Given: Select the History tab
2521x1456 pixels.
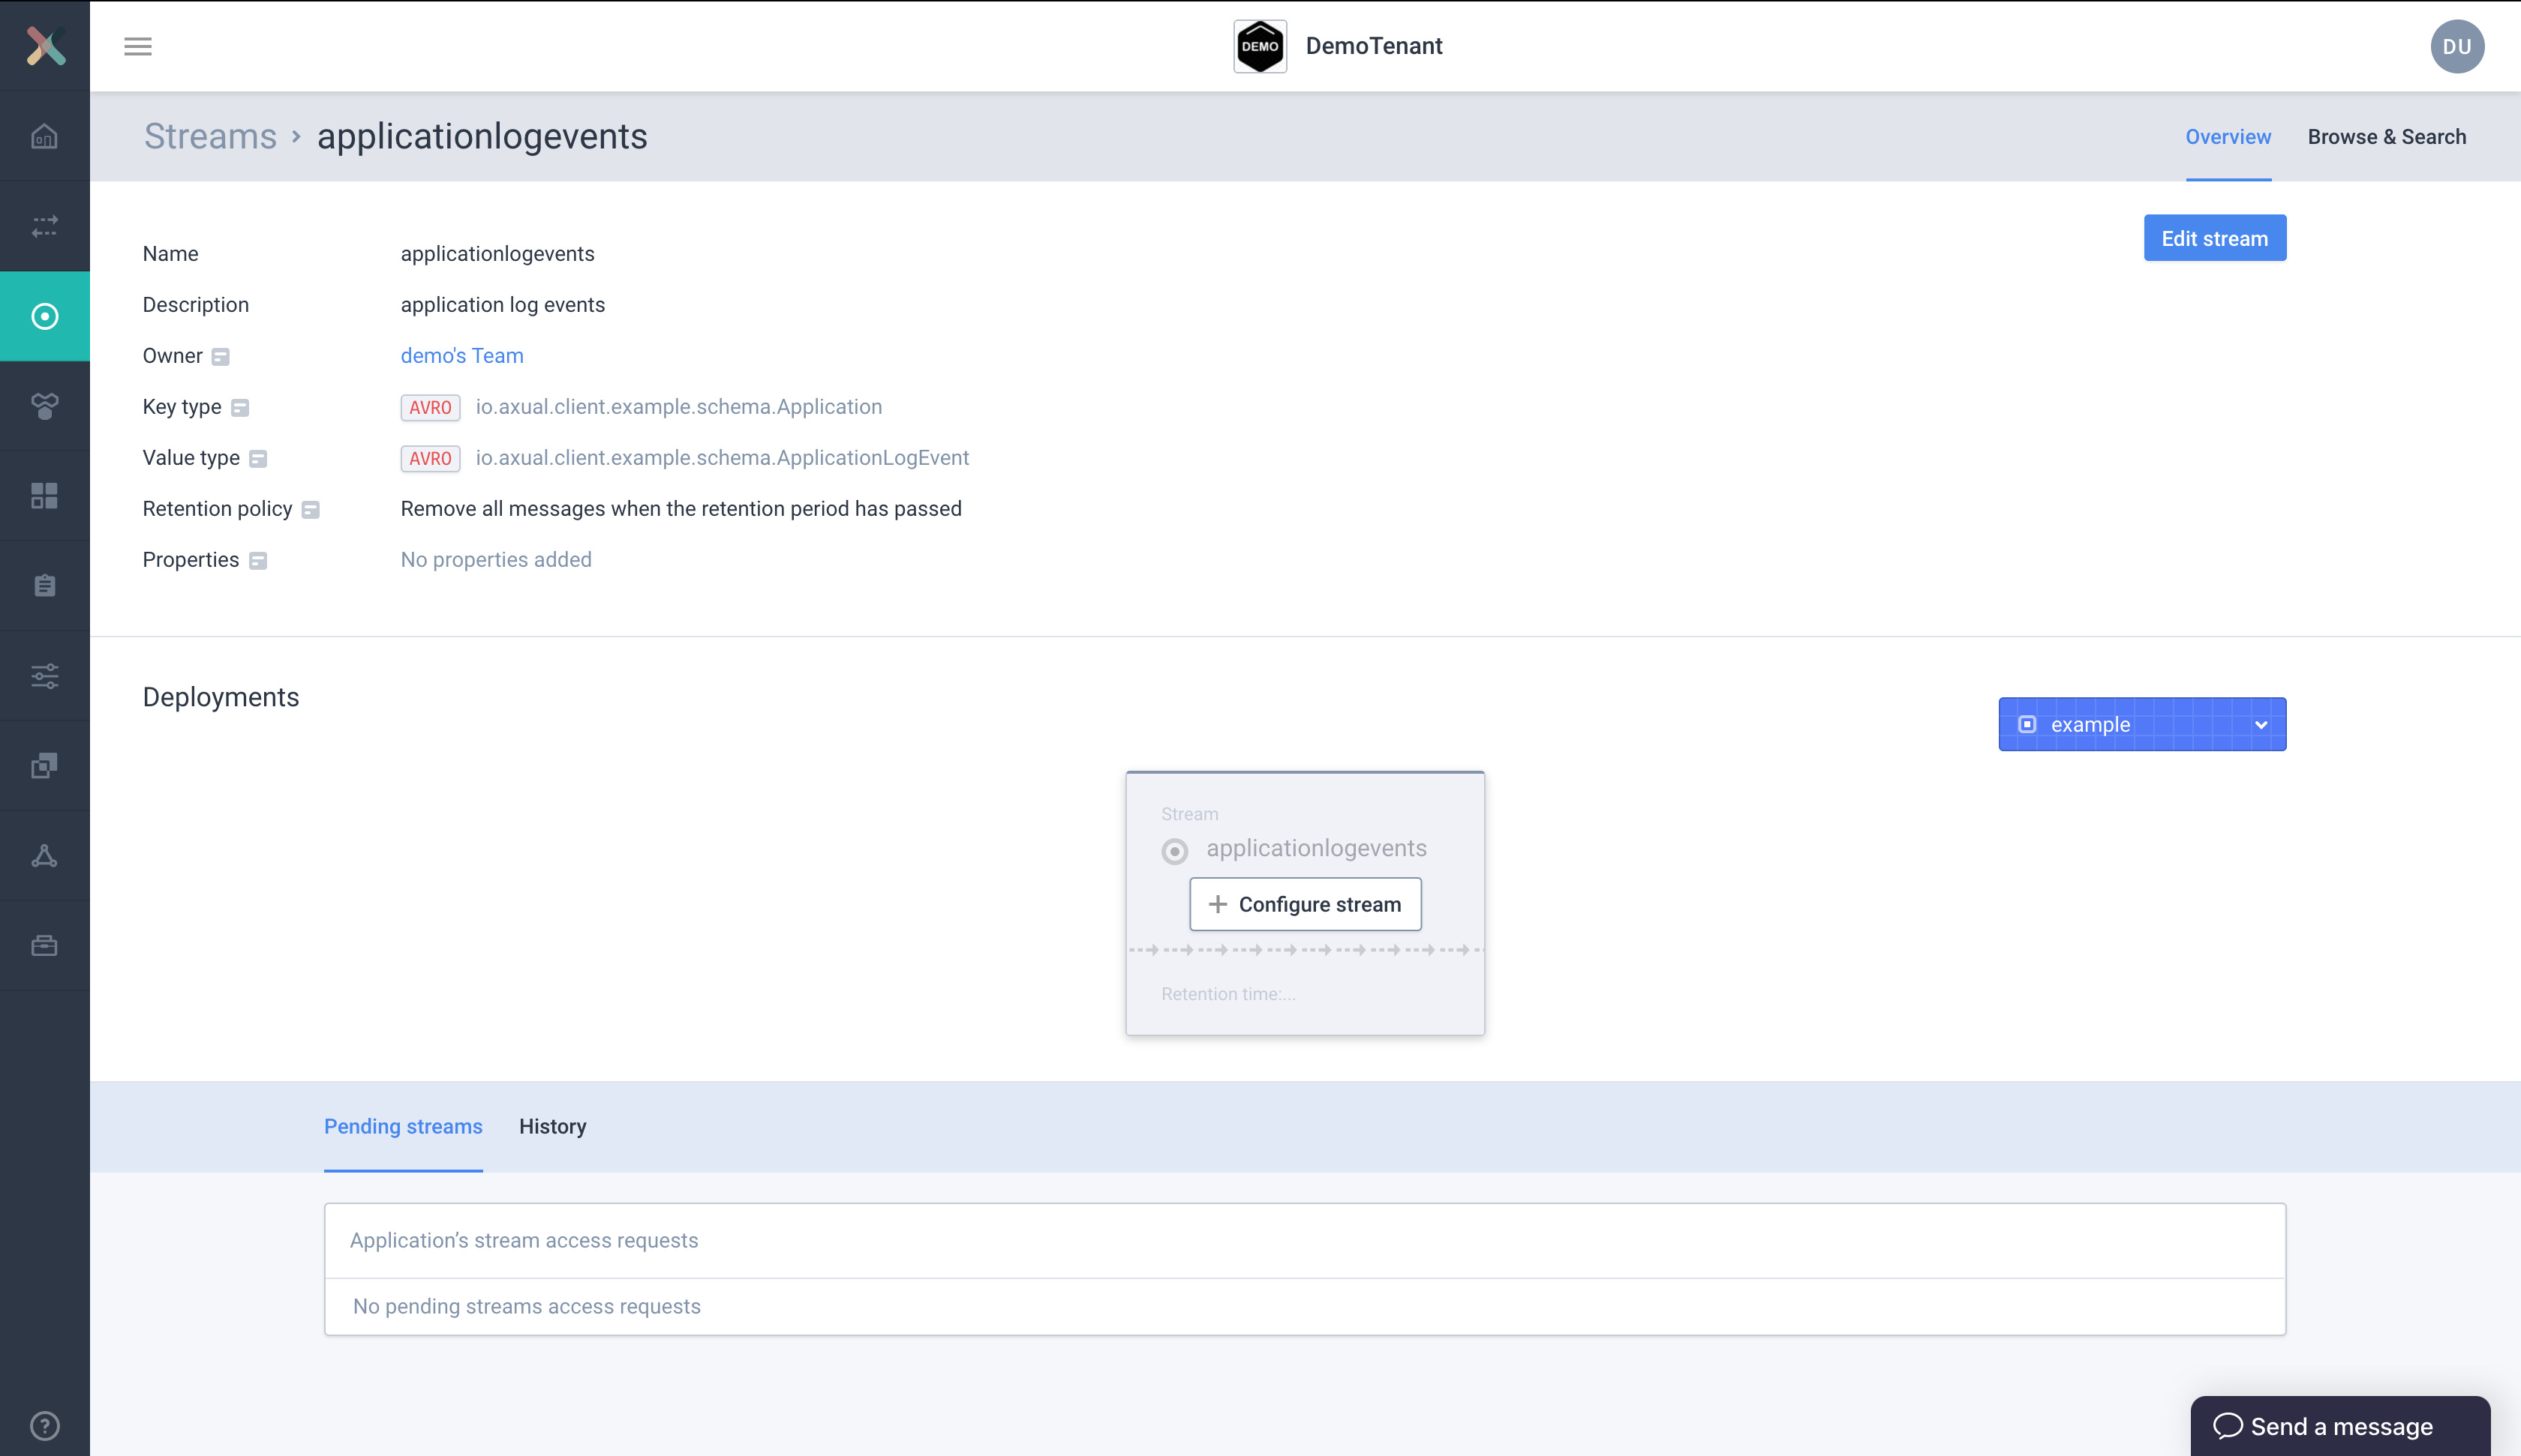Looking at the screenshot, I should pyautogui.click(x=552, y=1126).
